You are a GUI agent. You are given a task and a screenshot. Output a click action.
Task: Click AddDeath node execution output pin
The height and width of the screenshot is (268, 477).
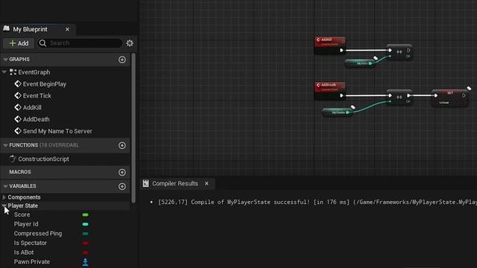(341, 96)
